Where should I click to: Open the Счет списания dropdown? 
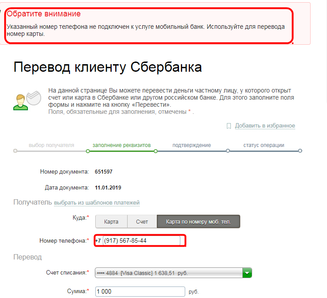[x=173, y=273]
